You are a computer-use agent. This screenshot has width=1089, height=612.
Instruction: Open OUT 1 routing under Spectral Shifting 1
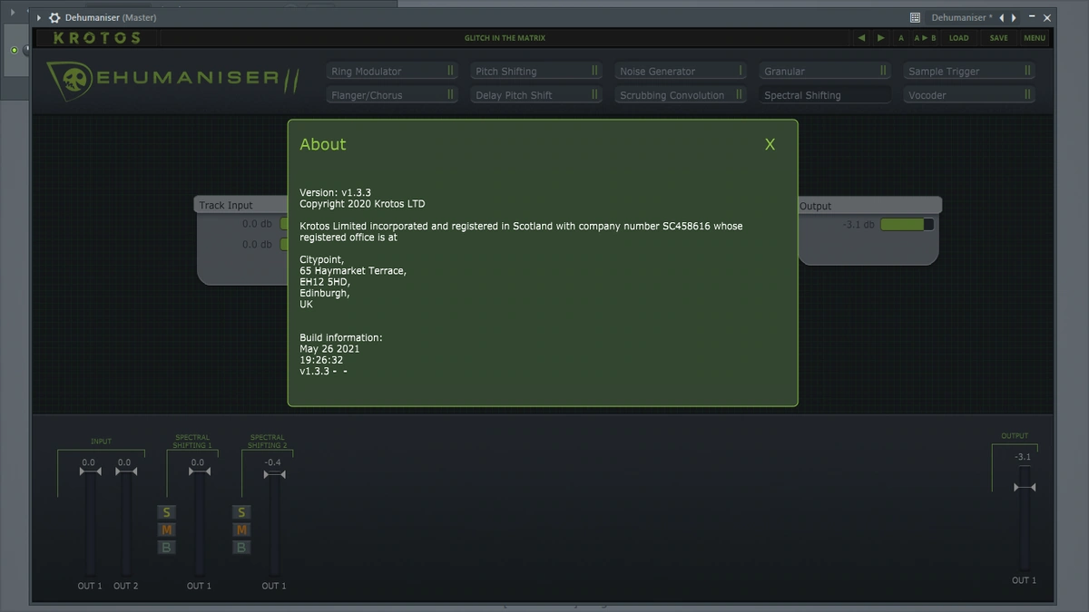coord(199,586)
